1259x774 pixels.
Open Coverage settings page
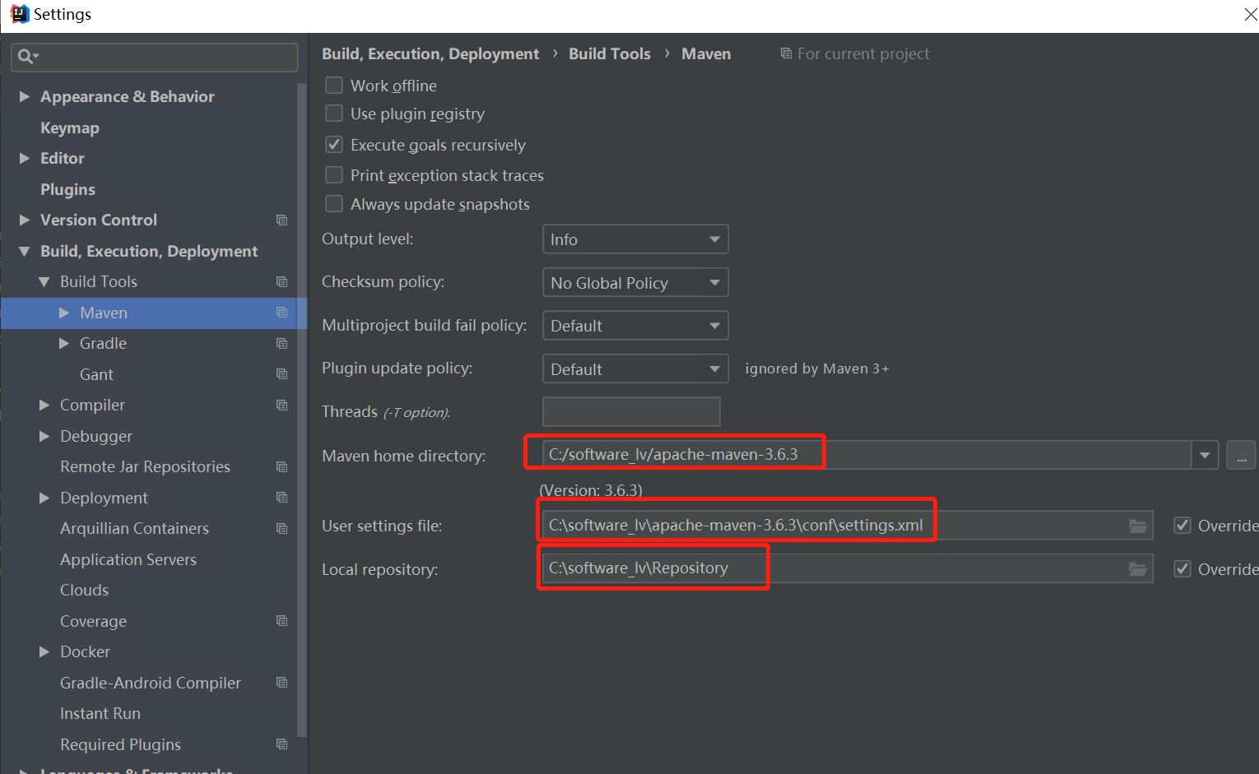93,621
